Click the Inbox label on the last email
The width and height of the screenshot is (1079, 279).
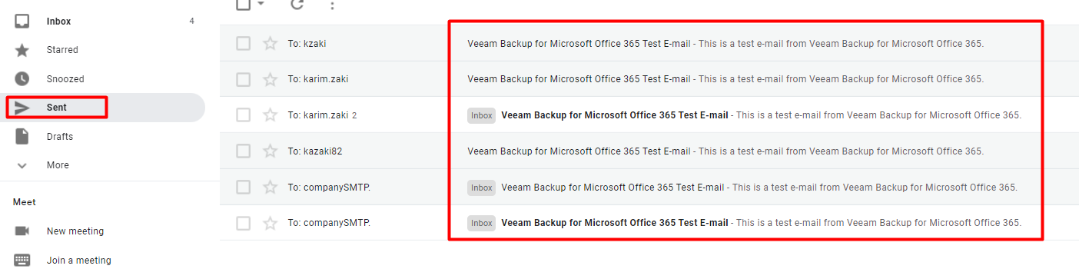coord(482,223)
